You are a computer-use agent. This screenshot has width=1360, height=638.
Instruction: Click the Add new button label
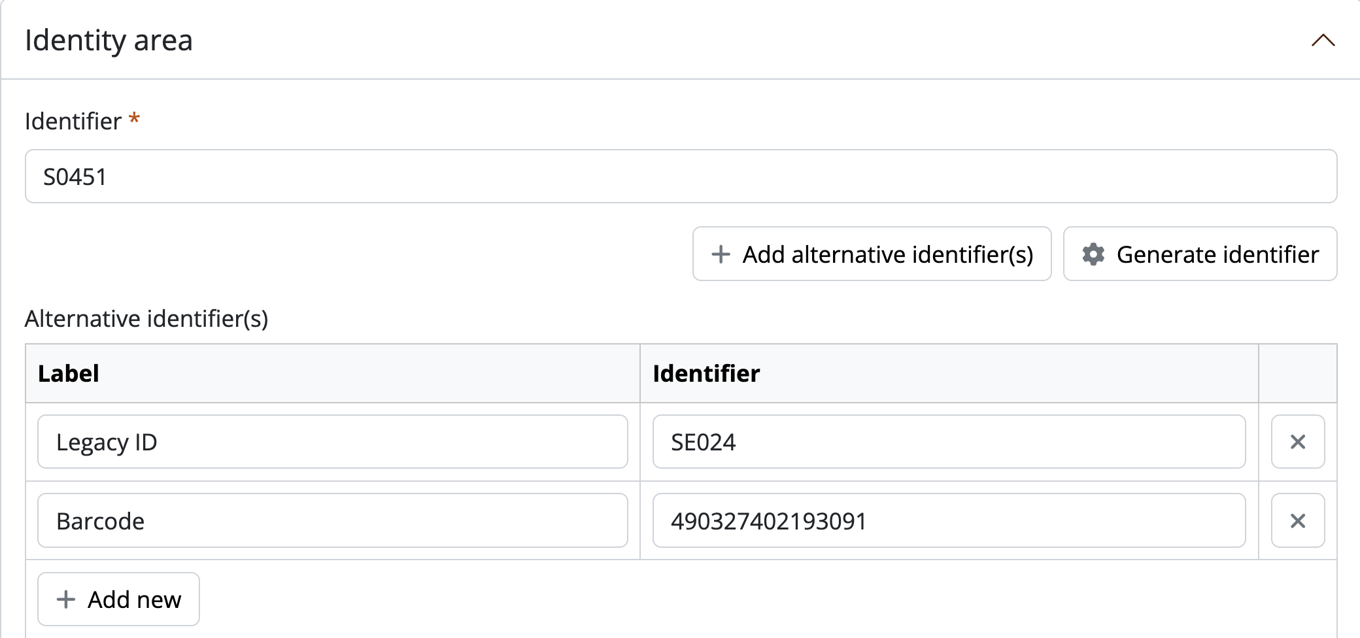point(135,599)
